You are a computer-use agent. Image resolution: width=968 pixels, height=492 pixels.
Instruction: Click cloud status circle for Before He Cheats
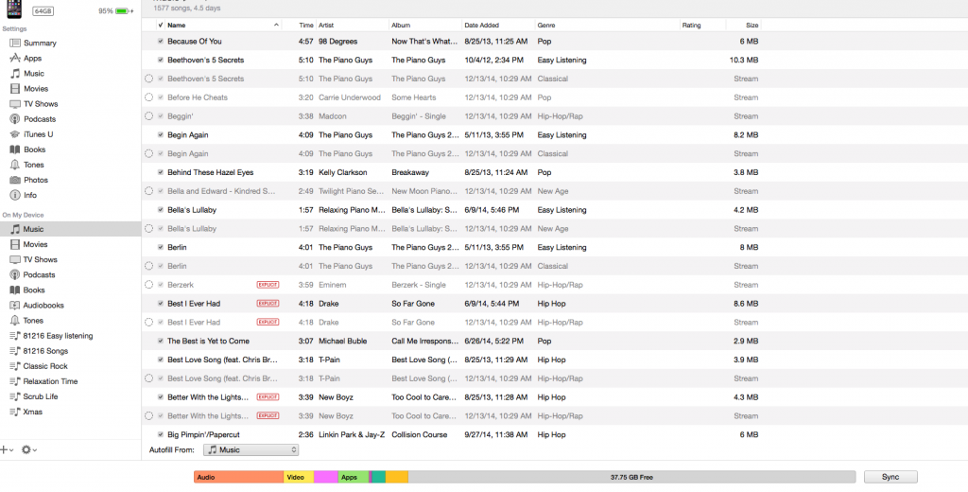(148, 97)
